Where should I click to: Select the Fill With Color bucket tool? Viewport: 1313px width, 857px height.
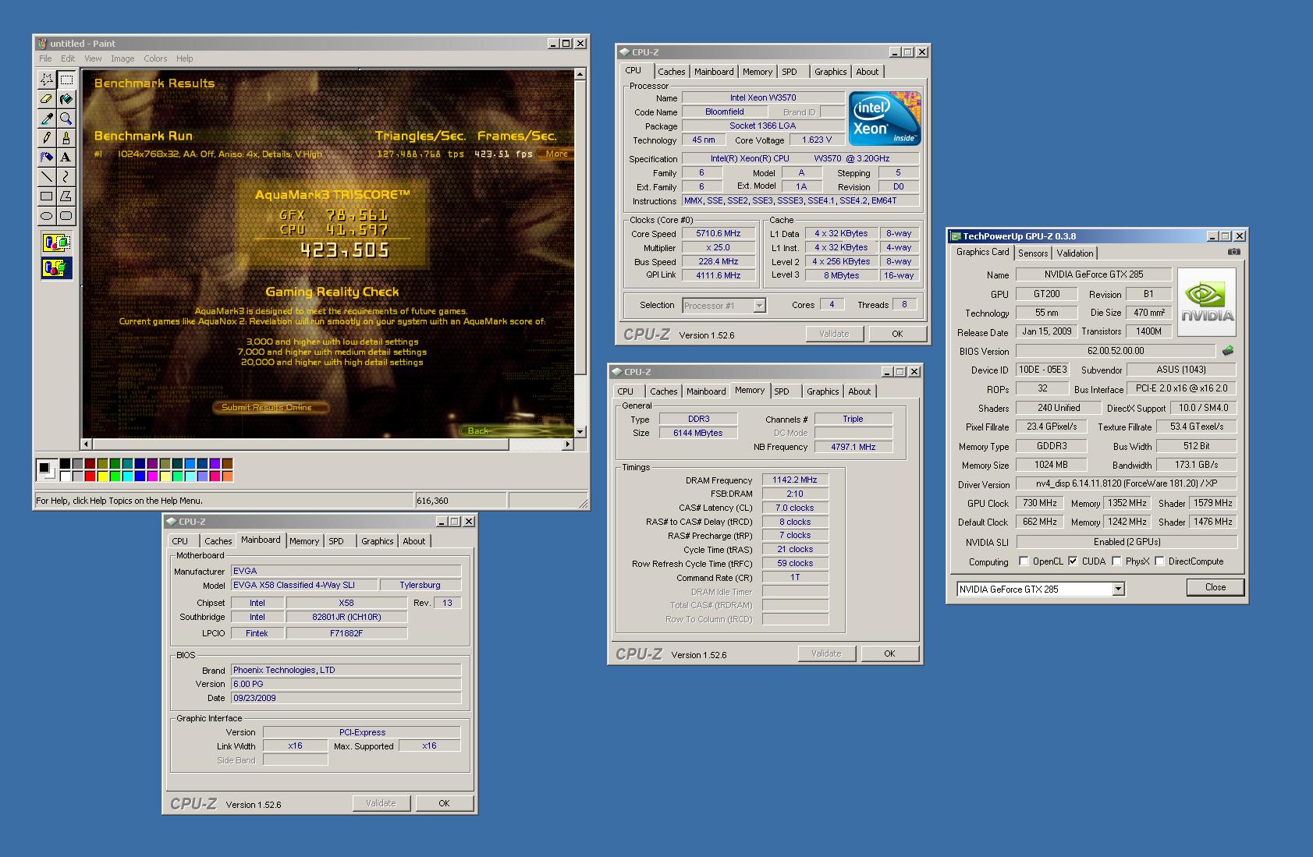pyautogui.click(x=66, y=99)
